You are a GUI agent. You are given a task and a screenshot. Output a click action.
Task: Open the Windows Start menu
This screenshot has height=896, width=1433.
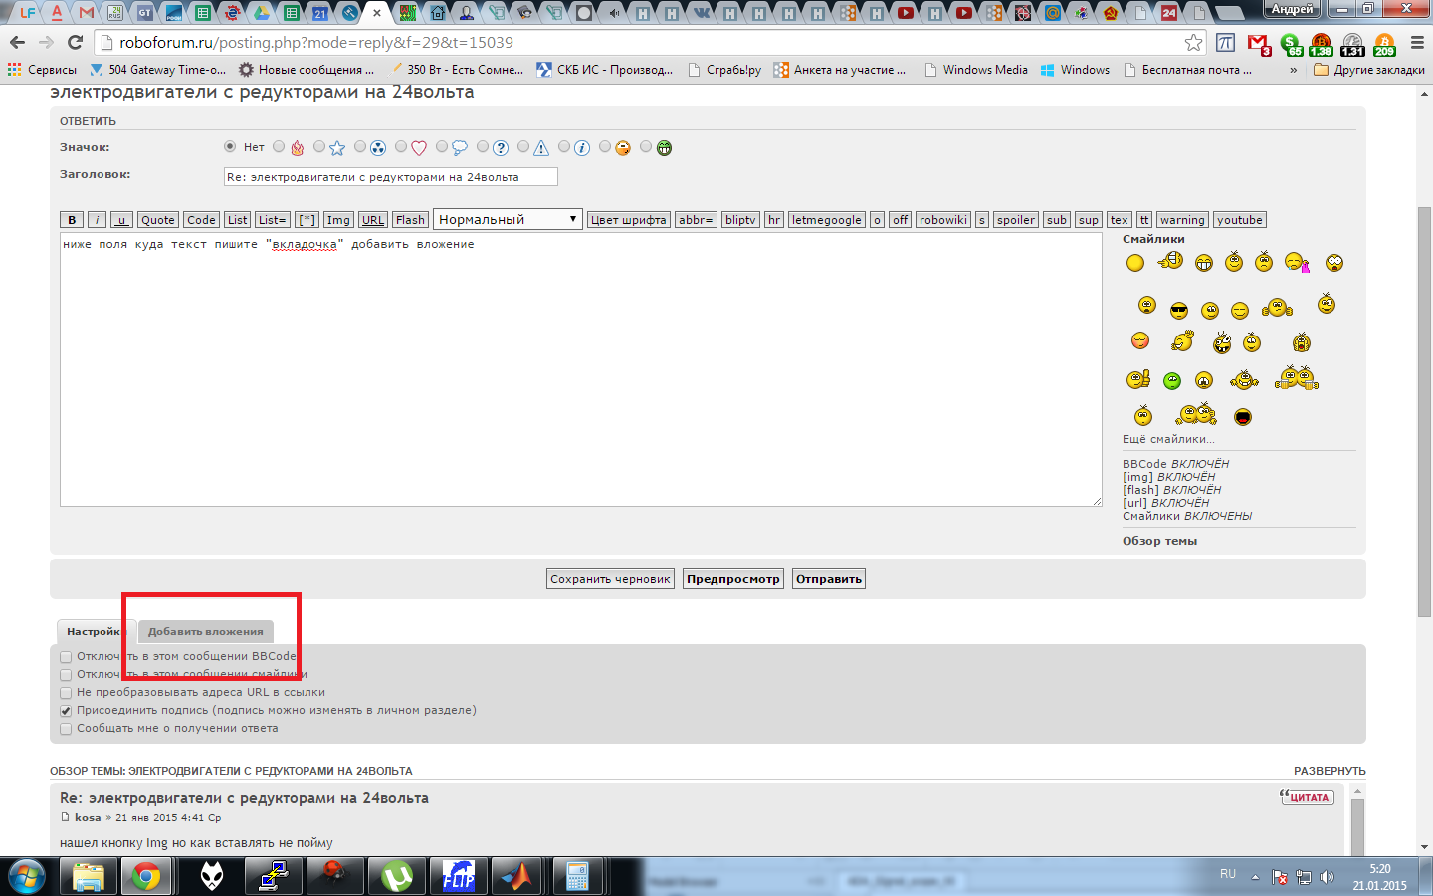tap(27, 876)
